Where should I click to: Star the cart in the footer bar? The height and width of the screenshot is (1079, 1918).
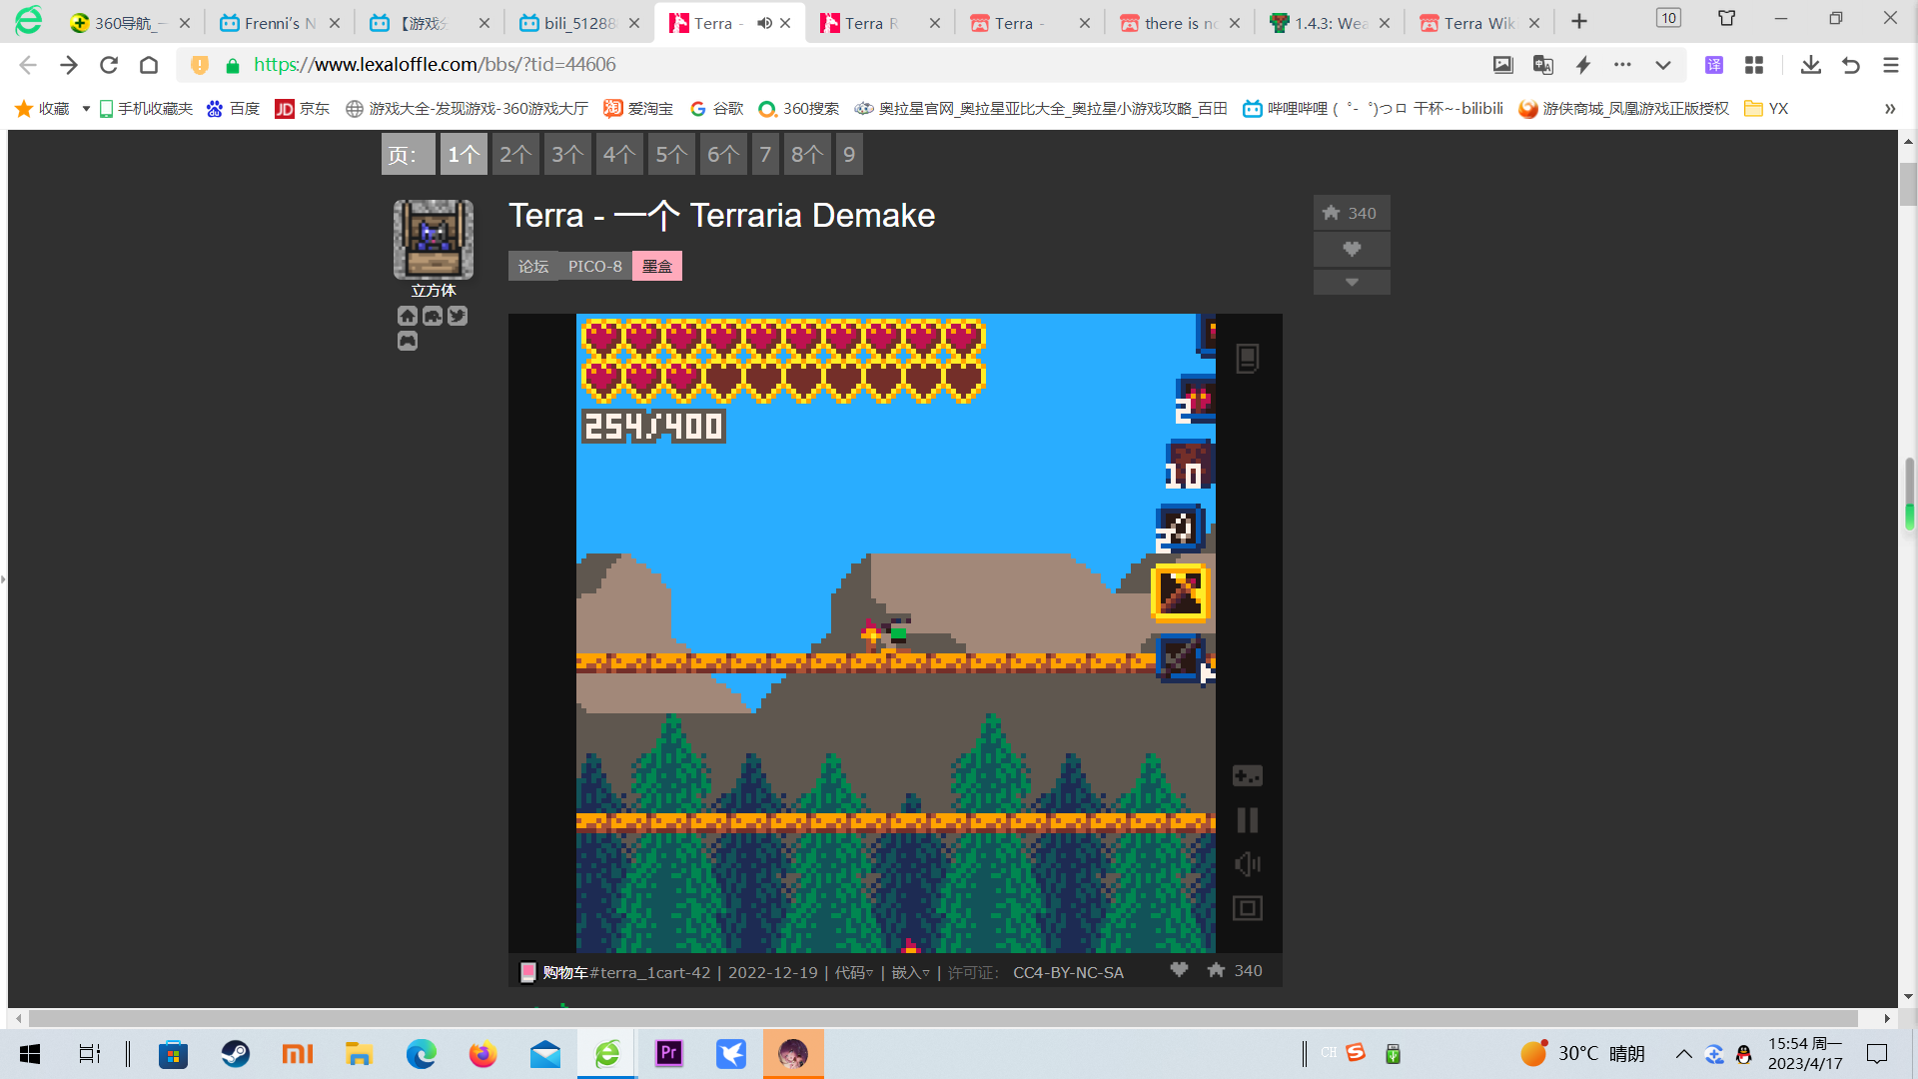point(1216,970)
